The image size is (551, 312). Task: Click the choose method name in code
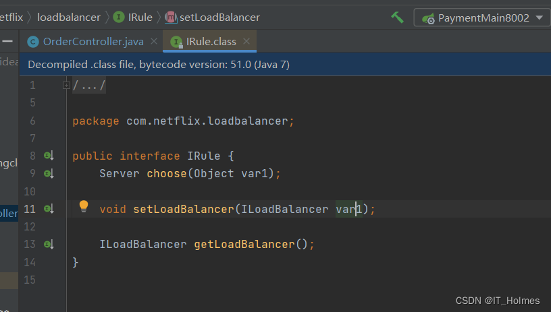click(167, 173)
